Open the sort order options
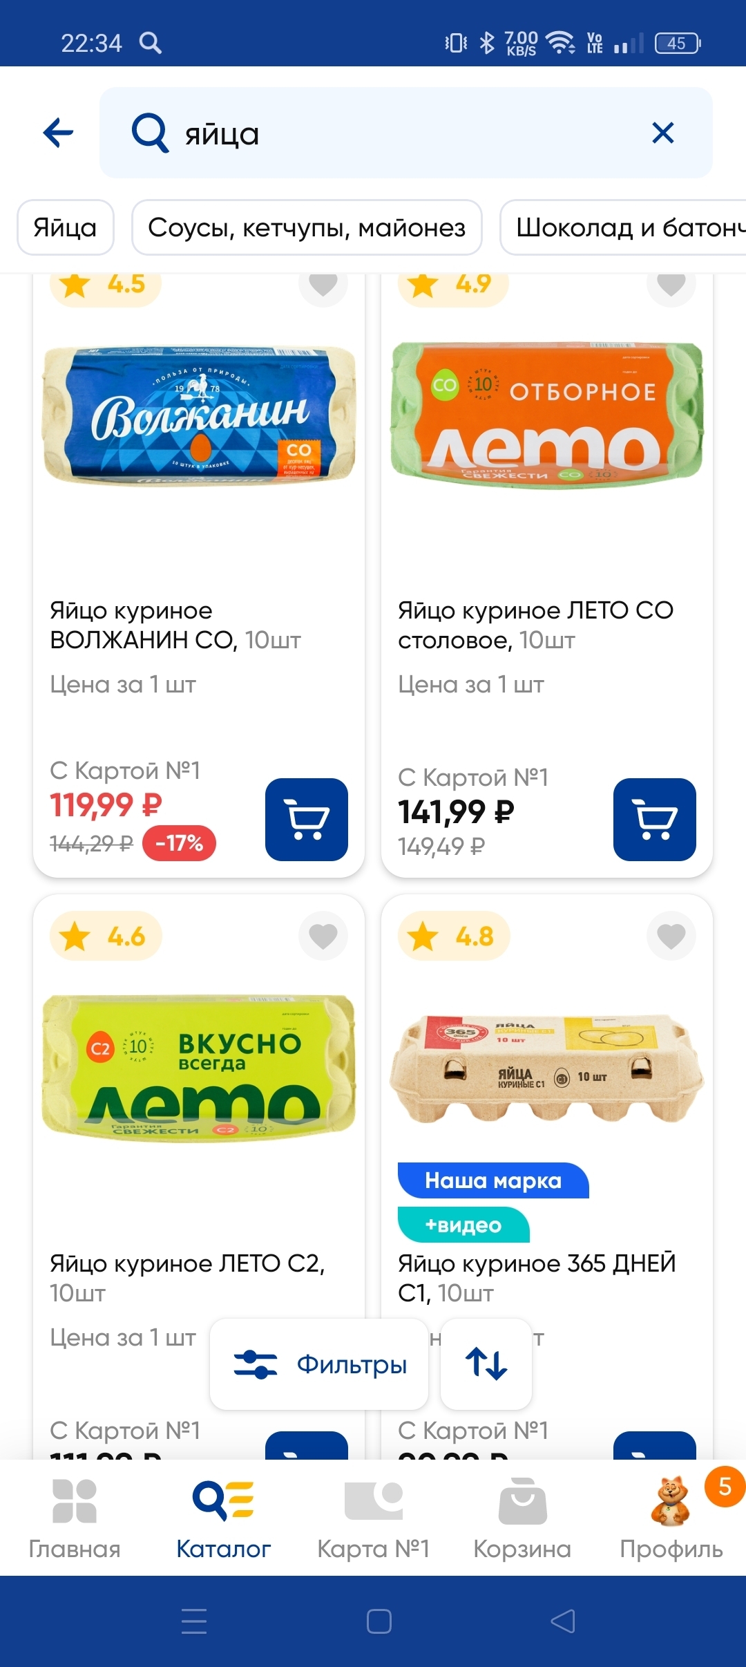The height and width of the screenshot is (1667, 746). tap(486, 1364)
